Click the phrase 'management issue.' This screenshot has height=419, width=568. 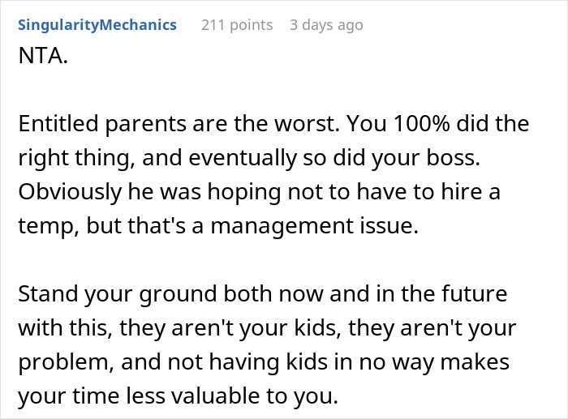coord(315,226)
